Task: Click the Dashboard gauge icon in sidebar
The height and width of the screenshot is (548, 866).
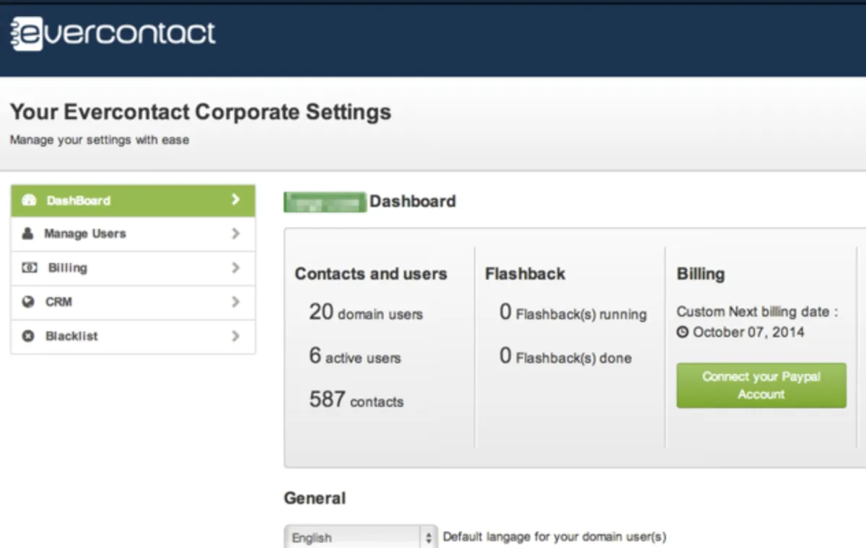Action: (29, 201)
